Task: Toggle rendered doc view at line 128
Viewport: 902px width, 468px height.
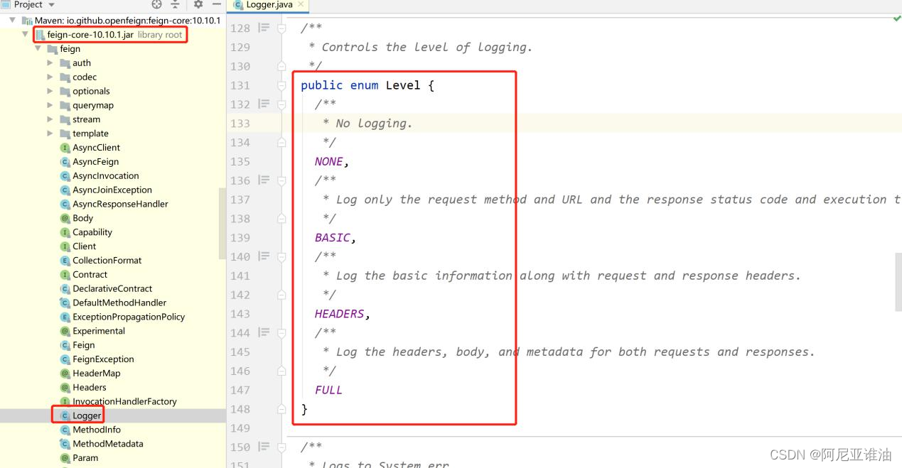Action: (264, 28)
